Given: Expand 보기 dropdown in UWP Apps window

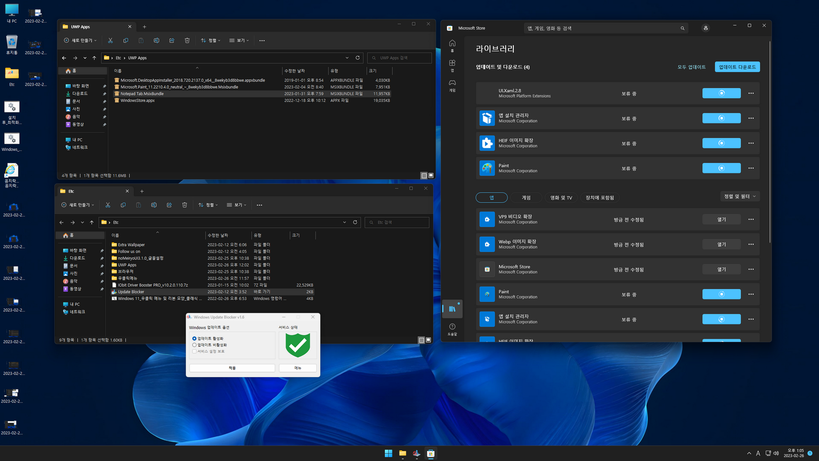Looking at the screenshot, I should [239, 40].
